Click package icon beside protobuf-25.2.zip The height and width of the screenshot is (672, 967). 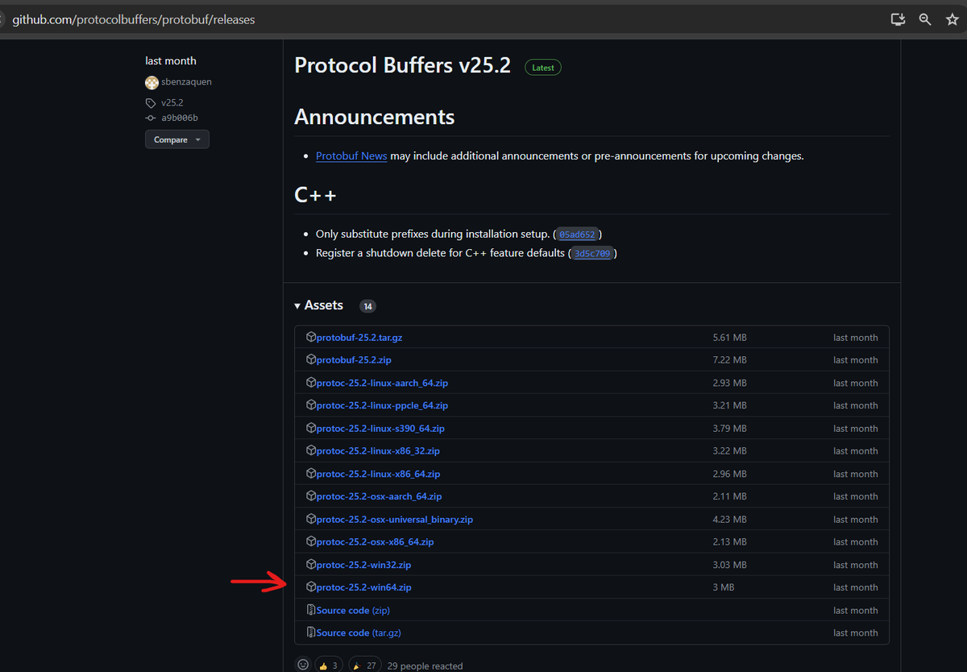pyautogui.click(x=311, y=359)
